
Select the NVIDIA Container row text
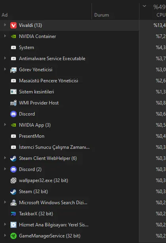pyautogui.click(x=37, y=36)
